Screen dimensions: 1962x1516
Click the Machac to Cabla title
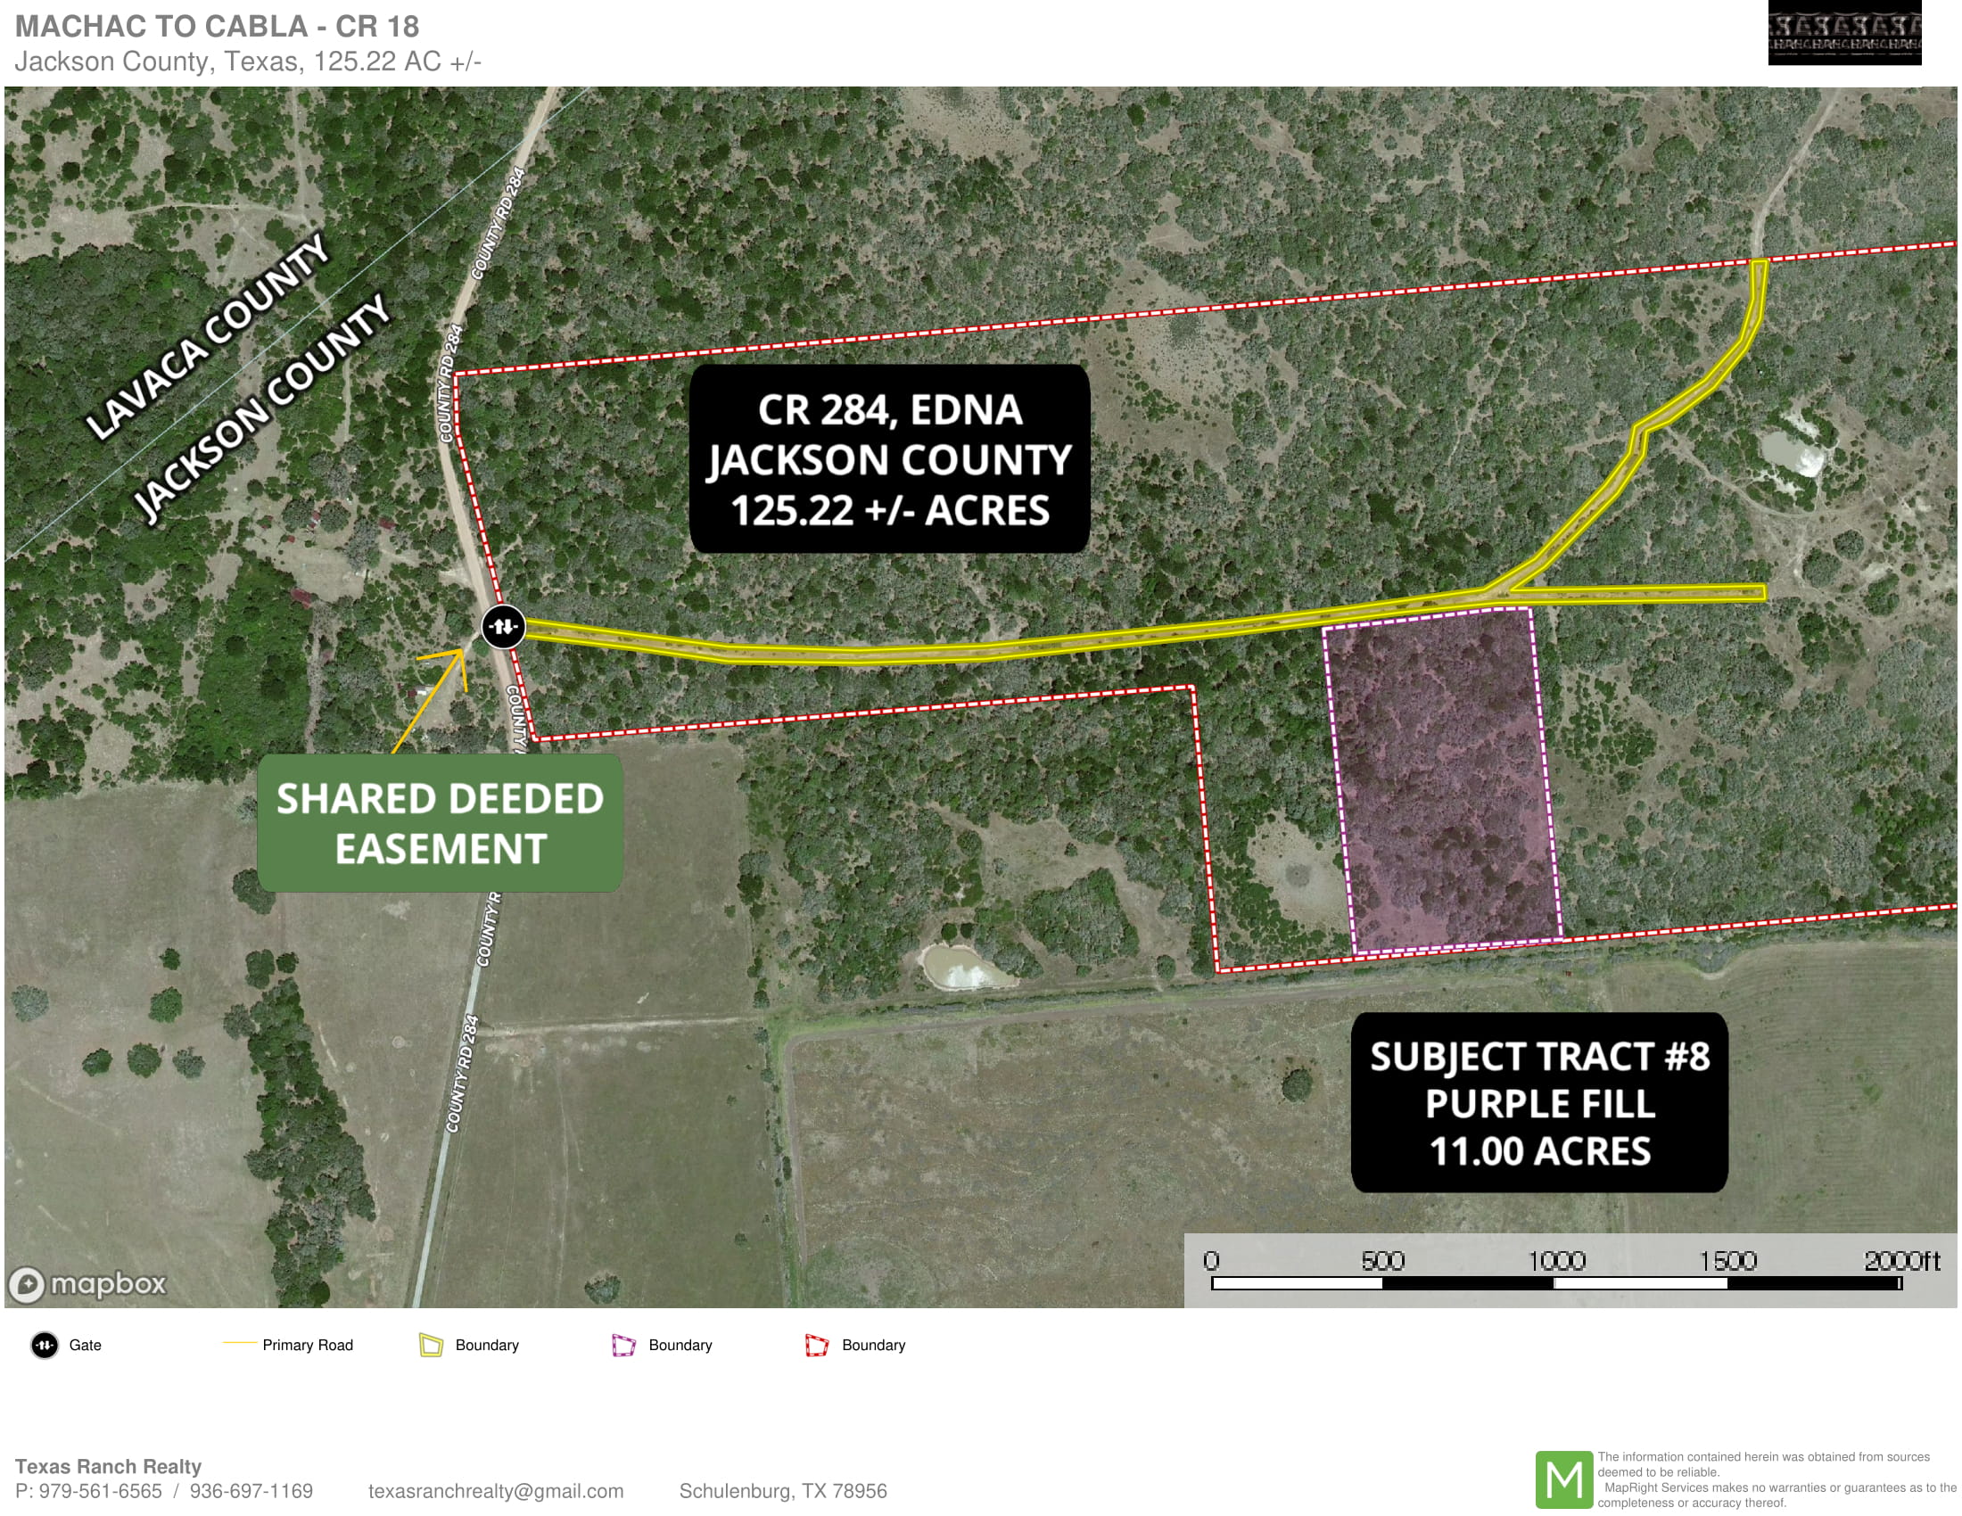click(218, 26)
